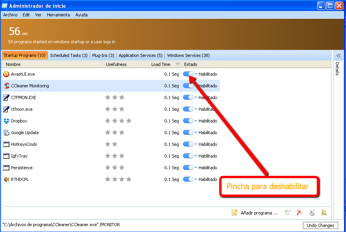This screenshot has width=346, height=232.
Task: Click the four-star usefulness rating for Dropbox
Action: [118, 120]
